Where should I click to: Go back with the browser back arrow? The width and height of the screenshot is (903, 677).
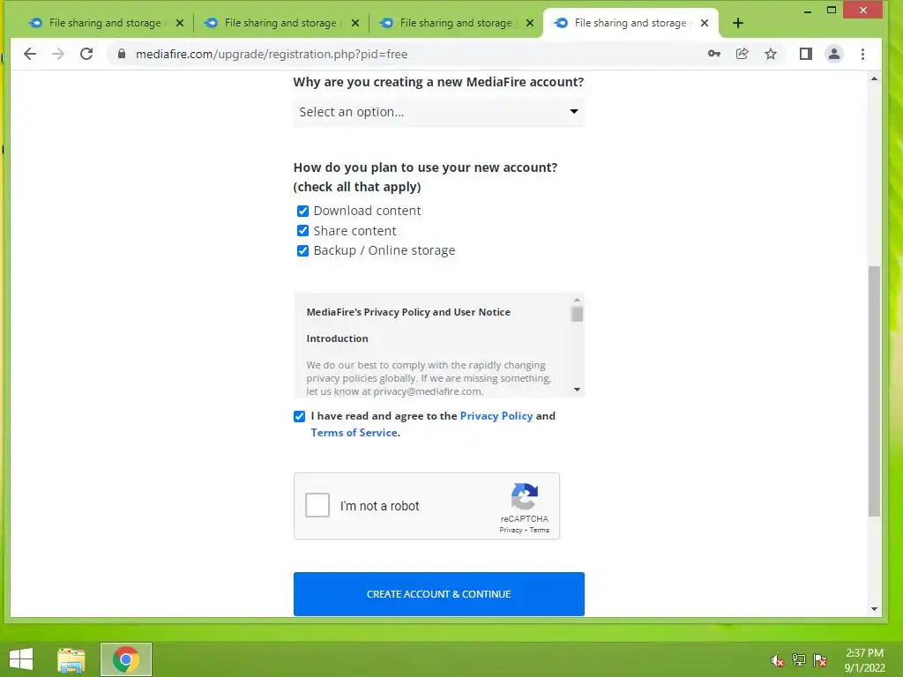[30, 54]
